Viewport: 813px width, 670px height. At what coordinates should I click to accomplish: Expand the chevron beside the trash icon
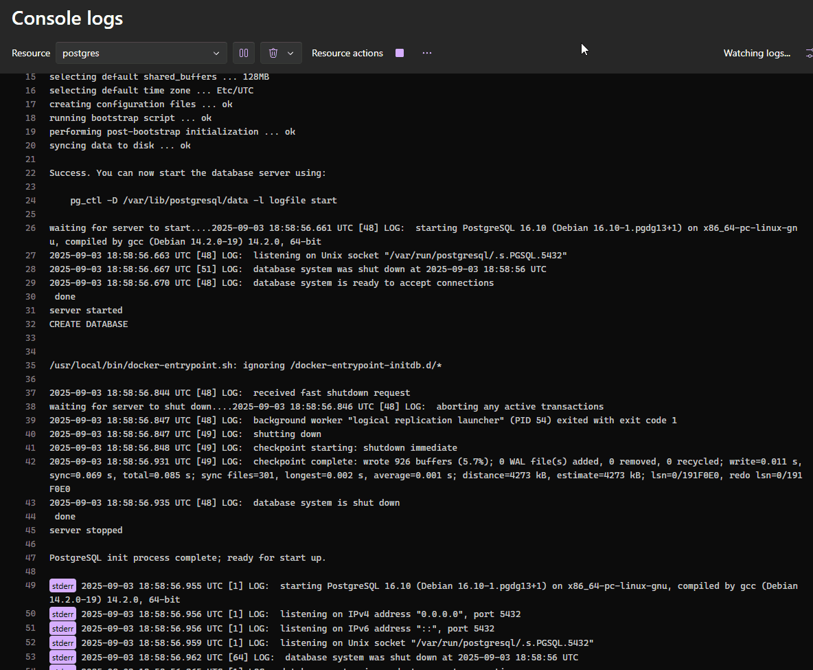tap(290, 53)
